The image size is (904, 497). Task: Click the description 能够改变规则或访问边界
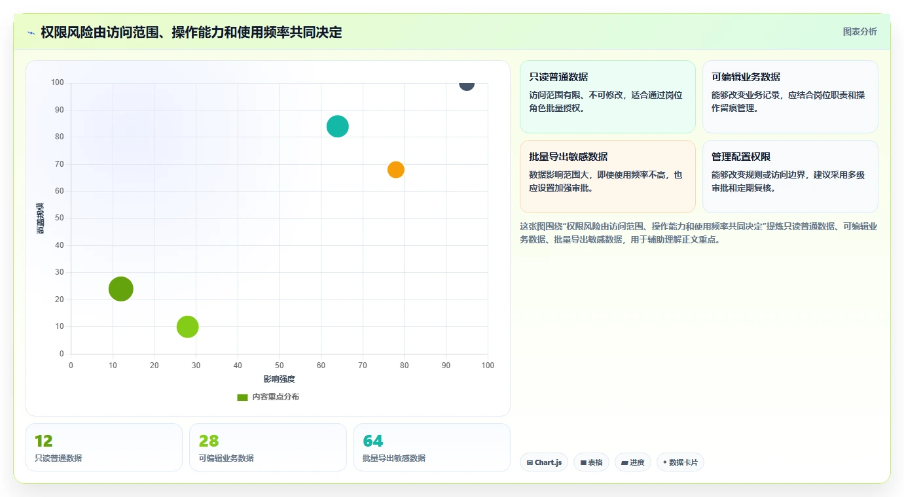[788, 181]
